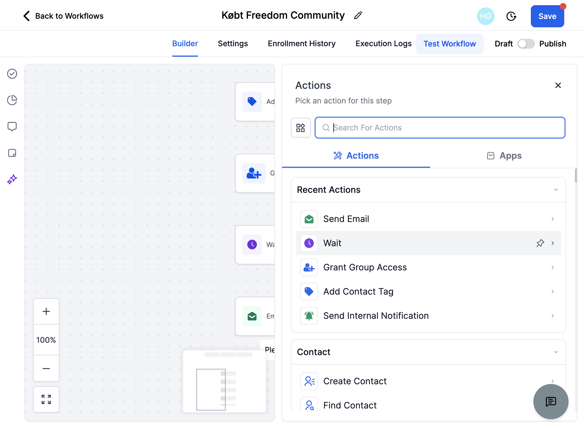Go Back to Workflows

(63, 16)
